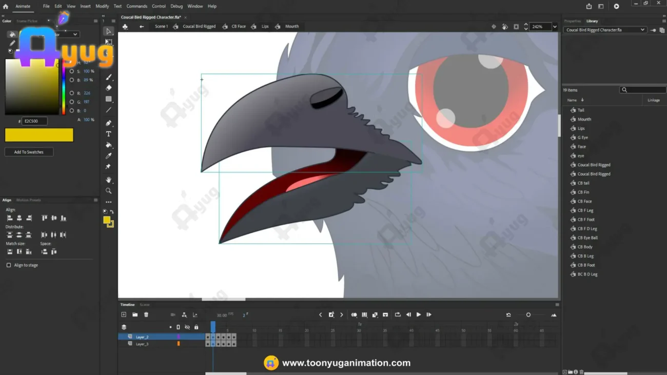Viewport: 667px width, 375px height.
Task: Switch to the Properties tab
Action: [x=573, y=21]
